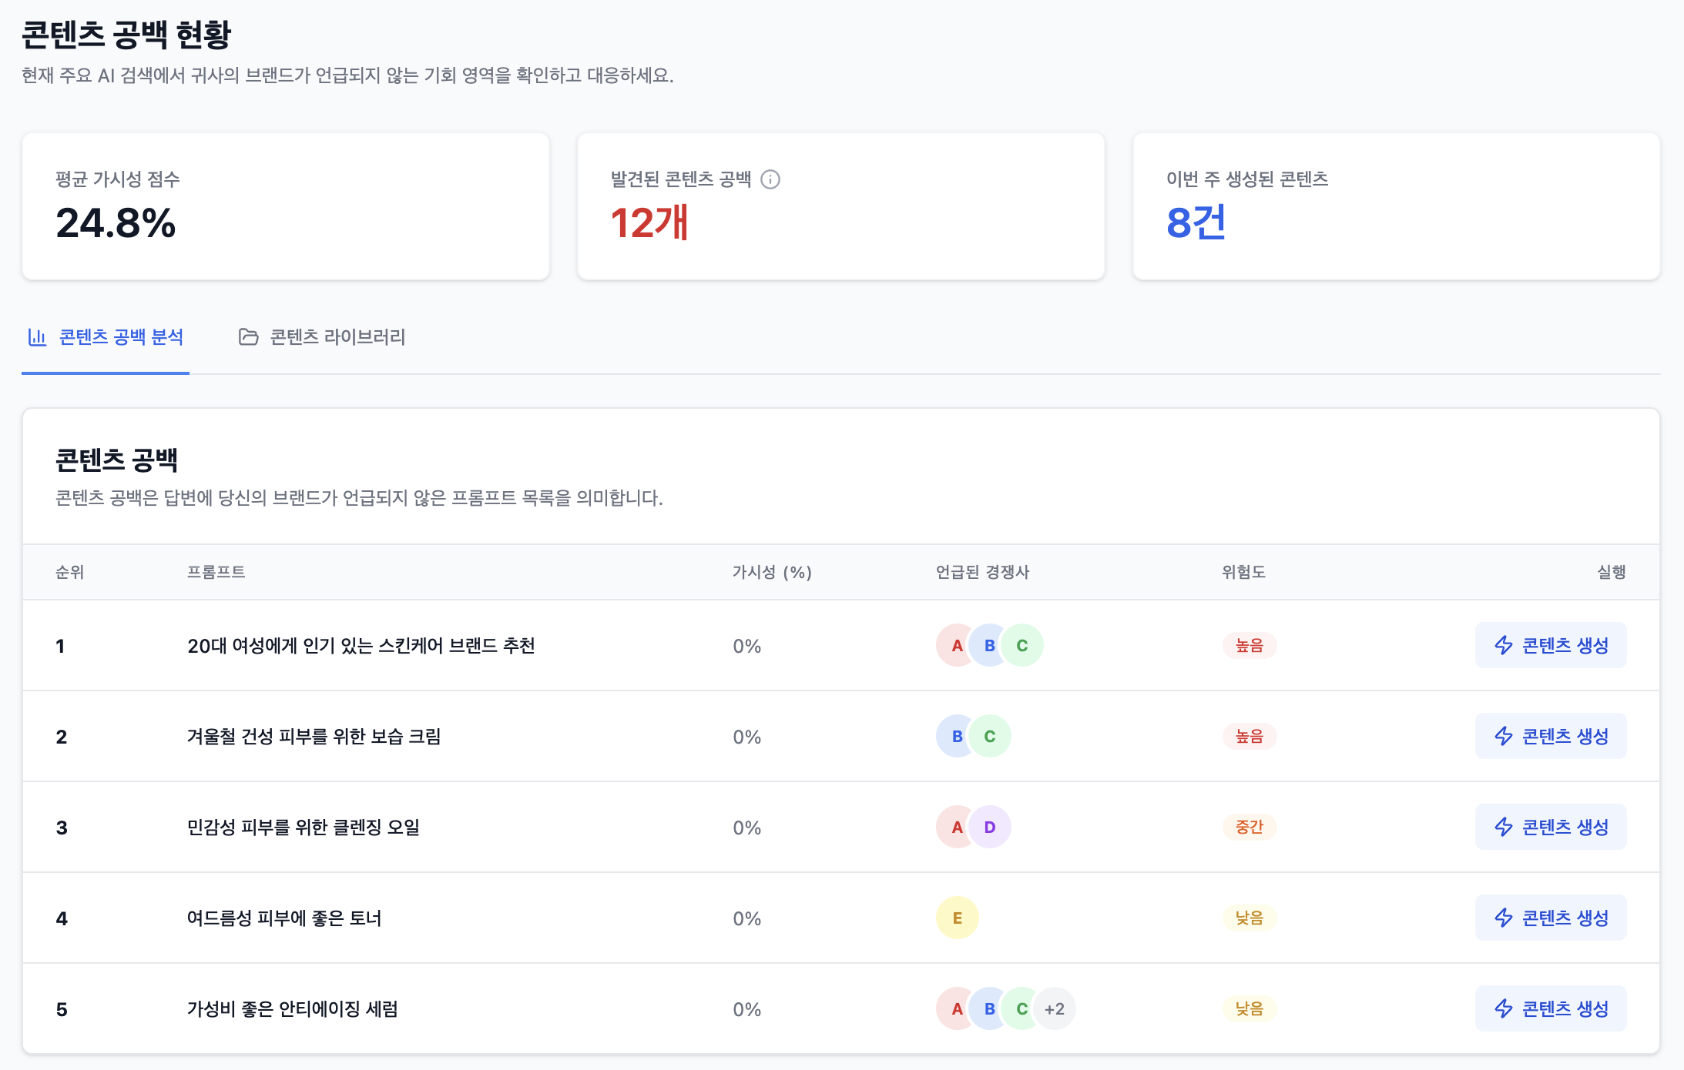Click competitor E avatar in row 4
Image resolution: width=1684 pixels, height=1070 pixels.
[x=957, y=918]
